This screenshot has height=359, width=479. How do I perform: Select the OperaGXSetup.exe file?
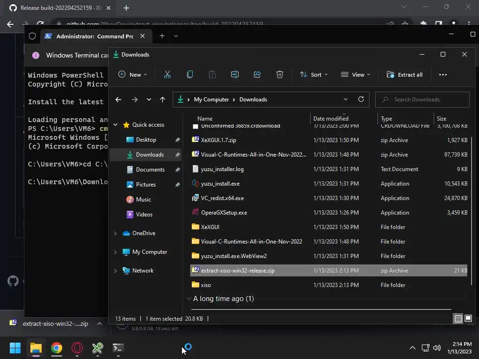click(x=329, y=213)
